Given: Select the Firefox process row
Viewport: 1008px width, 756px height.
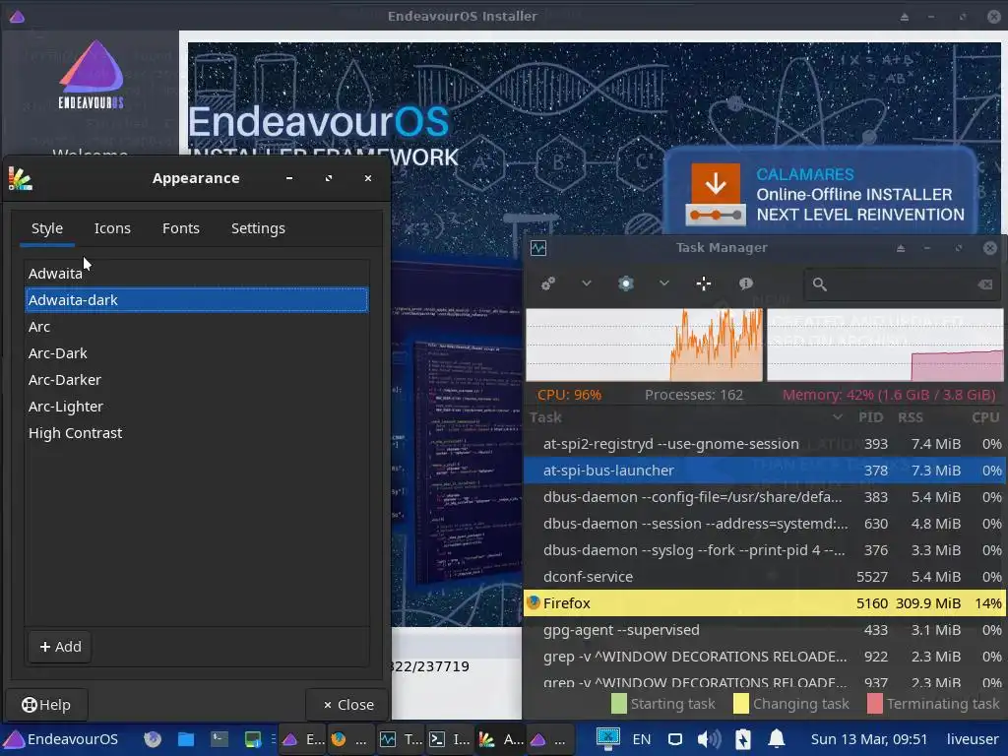Looking at the screenshot, I should (x=765, y=603).
